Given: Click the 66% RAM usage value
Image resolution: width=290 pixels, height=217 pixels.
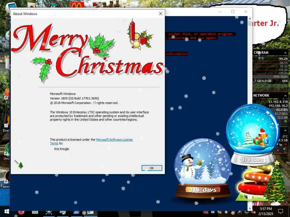Looking at the screenshot, I should click(x=285, y=81).
